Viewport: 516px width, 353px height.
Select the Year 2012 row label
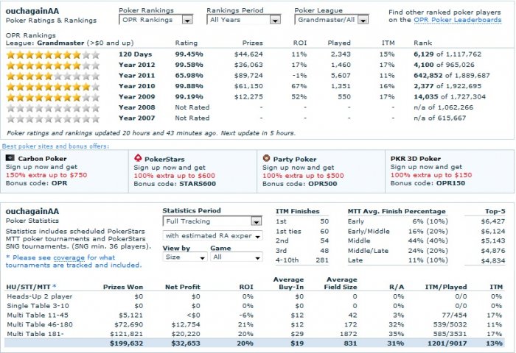click(136, 65)
